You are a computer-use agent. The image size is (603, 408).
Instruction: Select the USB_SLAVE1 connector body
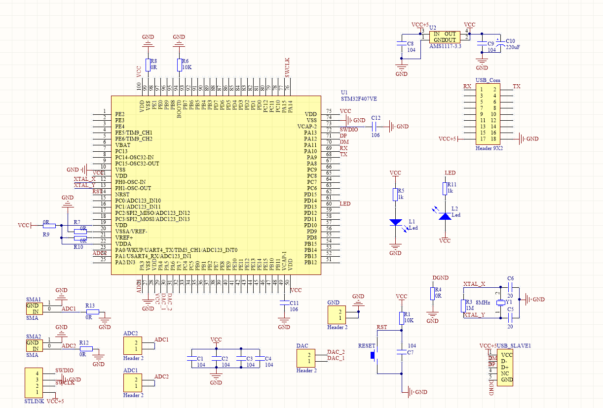[505, 367]
